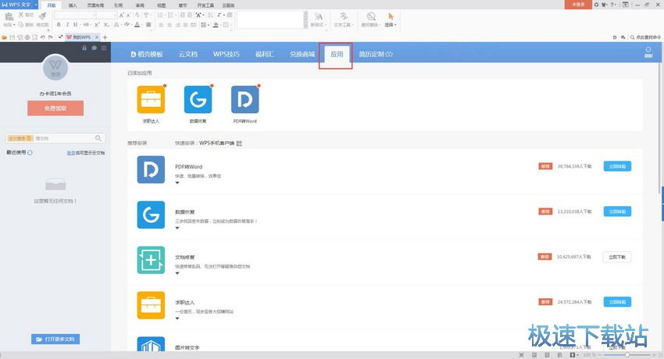664x359 pixels.
Task: Expand the 文档修复 description arrow
Action: [x=177, y=274]
